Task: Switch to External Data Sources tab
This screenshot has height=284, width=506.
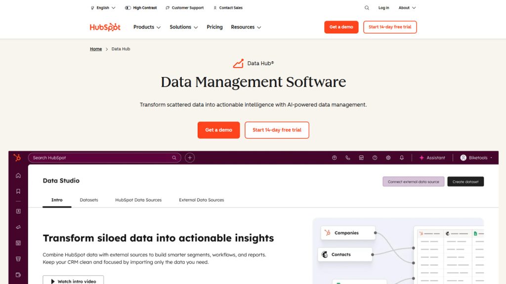Action: point(202,200)
